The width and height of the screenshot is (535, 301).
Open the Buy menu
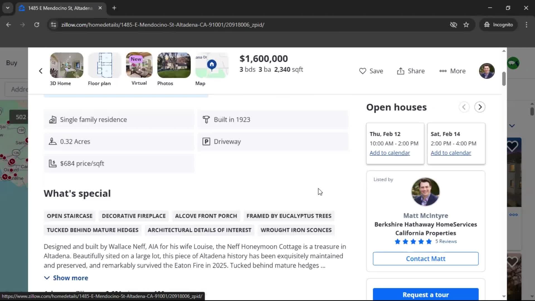[11, 63]
